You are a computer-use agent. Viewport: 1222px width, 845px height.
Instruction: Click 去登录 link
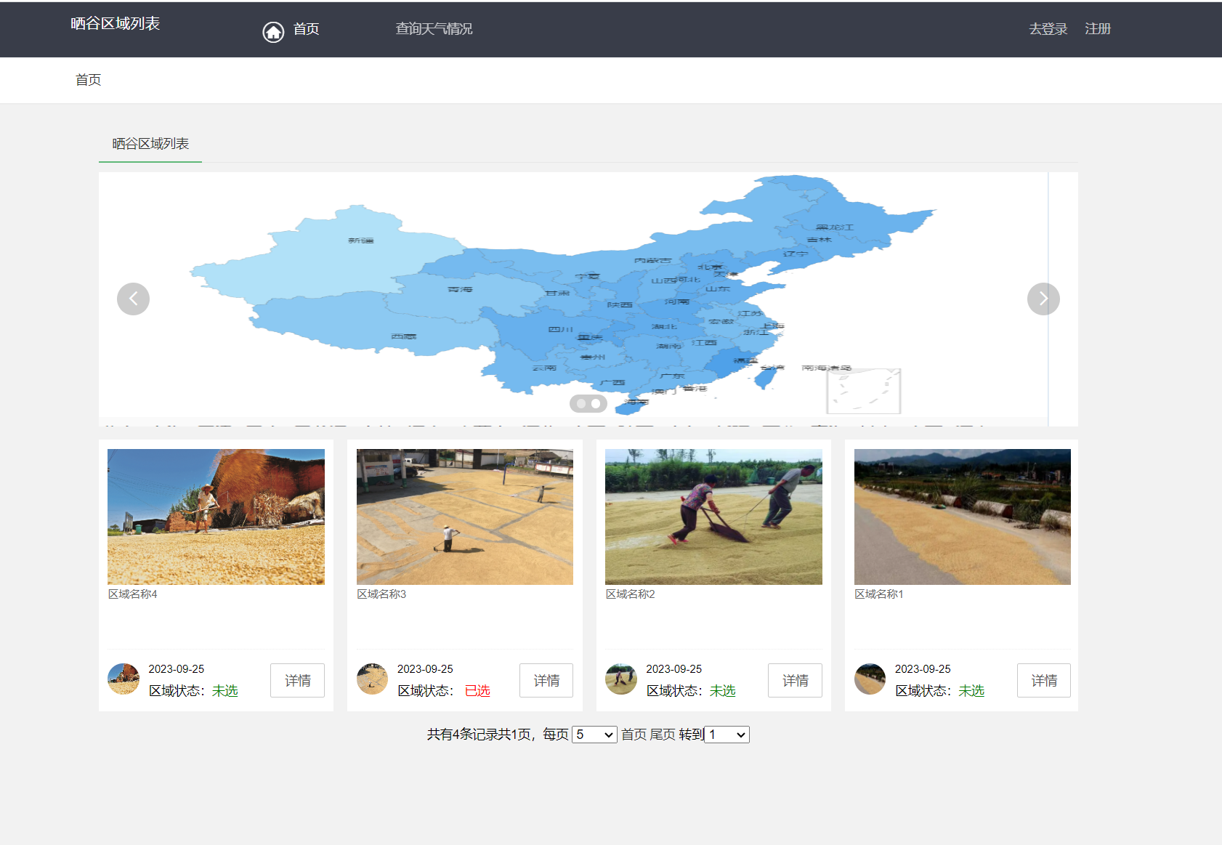[1048, 29]
